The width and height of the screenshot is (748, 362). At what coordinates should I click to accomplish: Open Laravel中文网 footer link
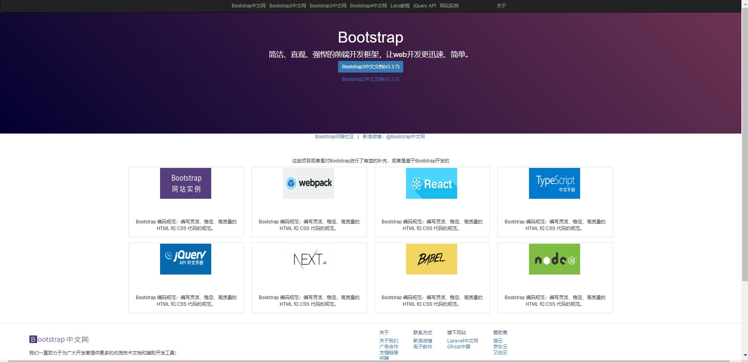click(x=463, y=341)
